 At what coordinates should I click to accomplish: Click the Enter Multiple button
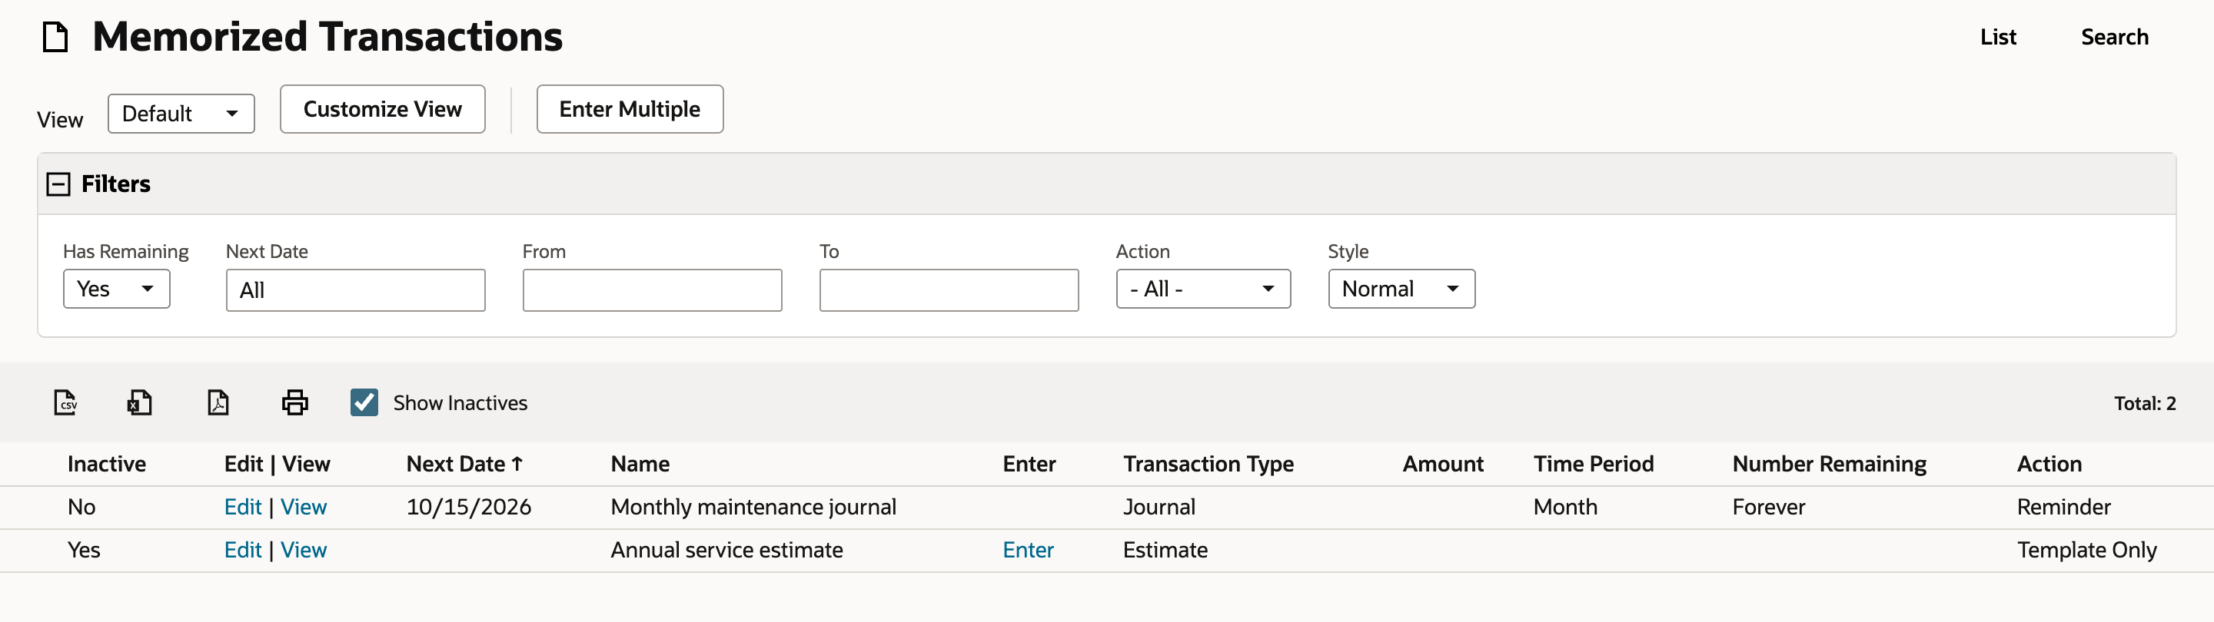[x=630, y=109]
